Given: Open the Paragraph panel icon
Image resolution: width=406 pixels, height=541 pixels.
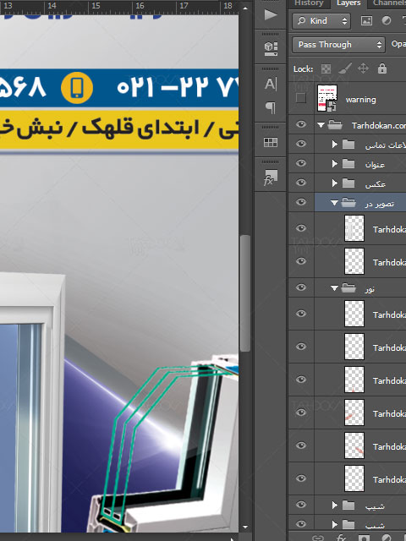Looking at the screenshot, I should click(x=271, y=107).
